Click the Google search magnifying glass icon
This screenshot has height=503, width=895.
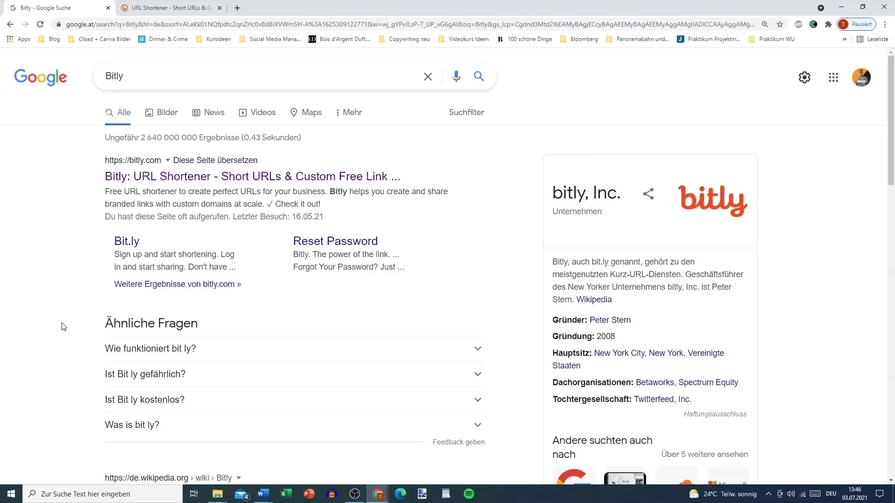tap(480, 76)
